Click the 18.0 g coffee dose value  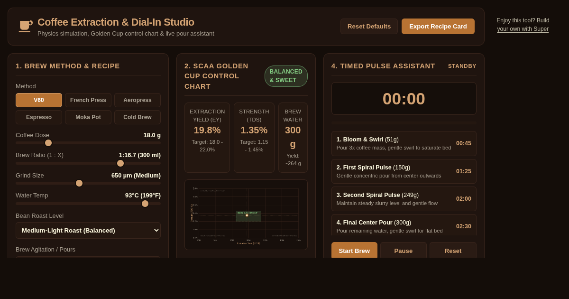pyautogui.click(x=152, y=135)
